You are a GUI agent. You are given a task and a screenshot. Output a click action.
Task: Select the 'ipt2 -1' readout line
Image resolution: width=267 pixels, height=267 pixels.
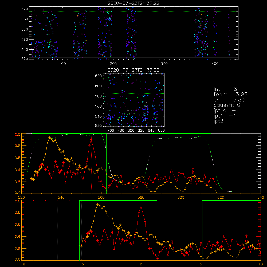(x=225, y=121)
